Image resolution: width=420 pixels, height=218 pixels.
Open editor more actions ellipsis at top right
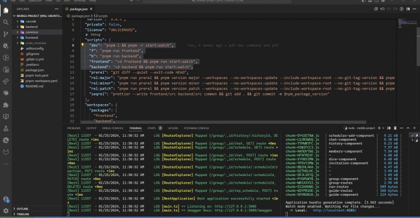coord(415,9)
